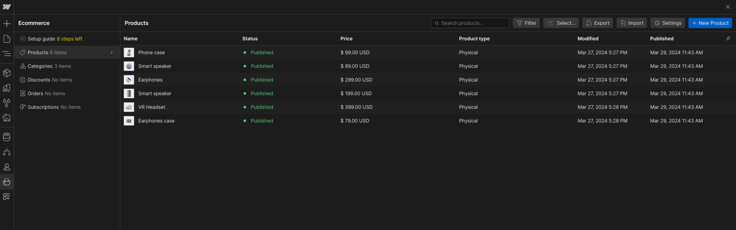736x230 pixels.
Task: Open the Add elements panel
Action: point(7,24)
